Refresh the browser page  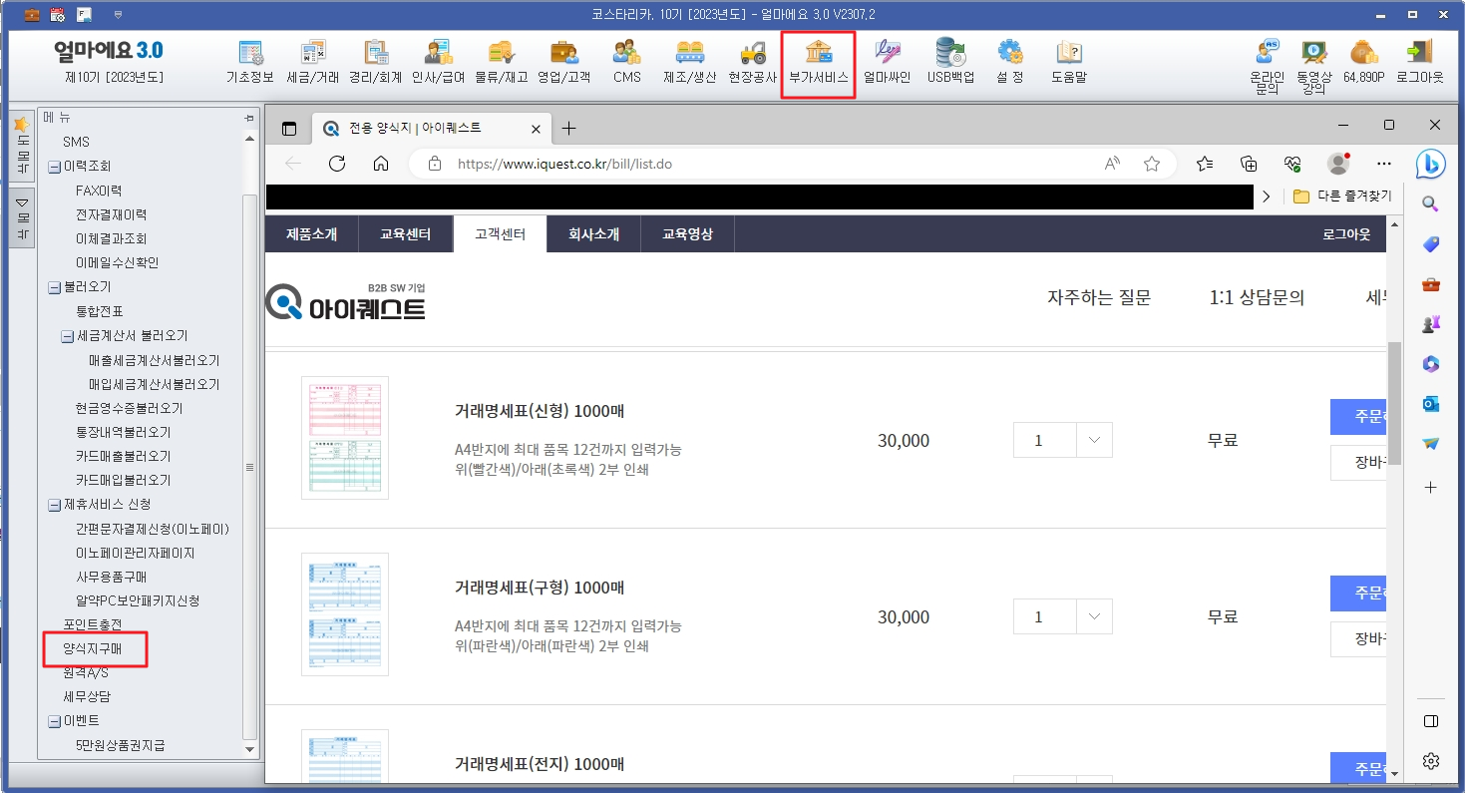[337, 164]
